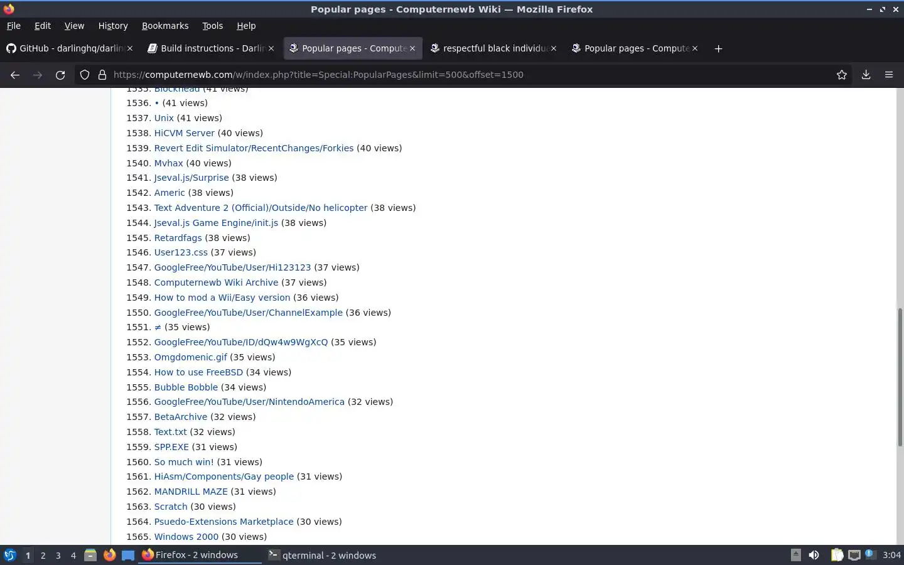
Task: Open the Firefox downloads panel
Action: click(866, 75)
